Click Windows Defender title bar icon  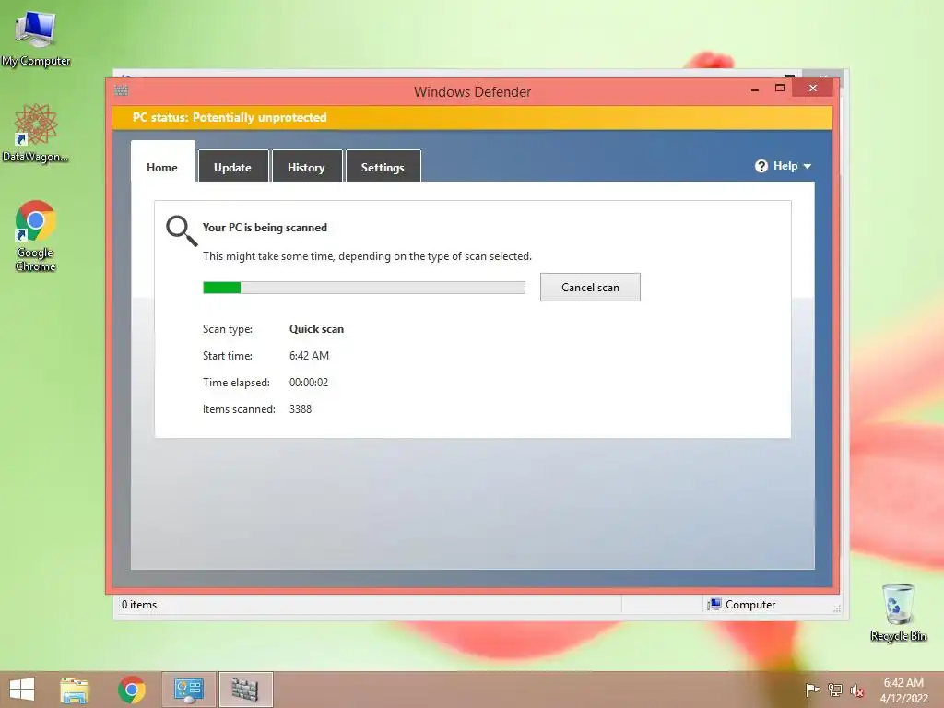[x=121, y=90]
